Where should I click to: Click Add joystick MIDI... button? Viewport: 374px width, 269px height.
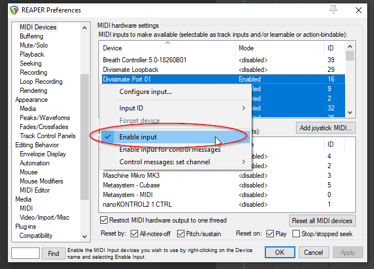pos(325,128)
